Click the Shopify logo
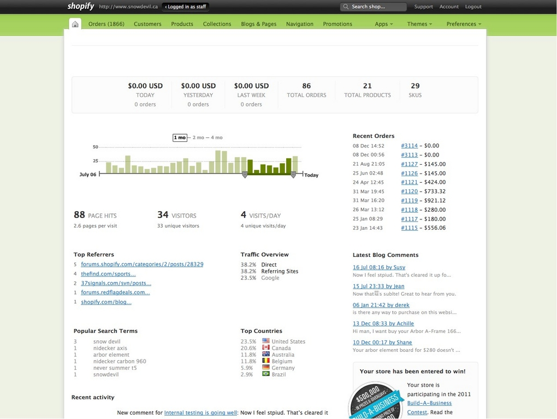The image size is (557, 419). coord(80,6)
